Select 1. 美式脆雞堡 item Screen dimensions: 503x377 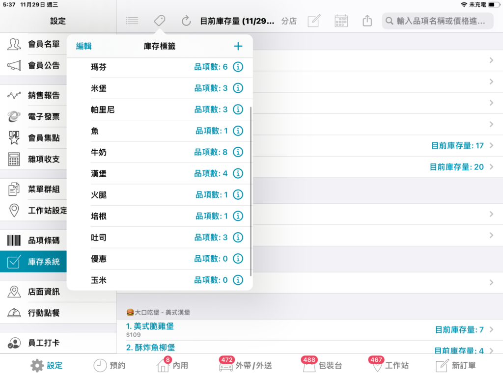click(x=150, y=326)
